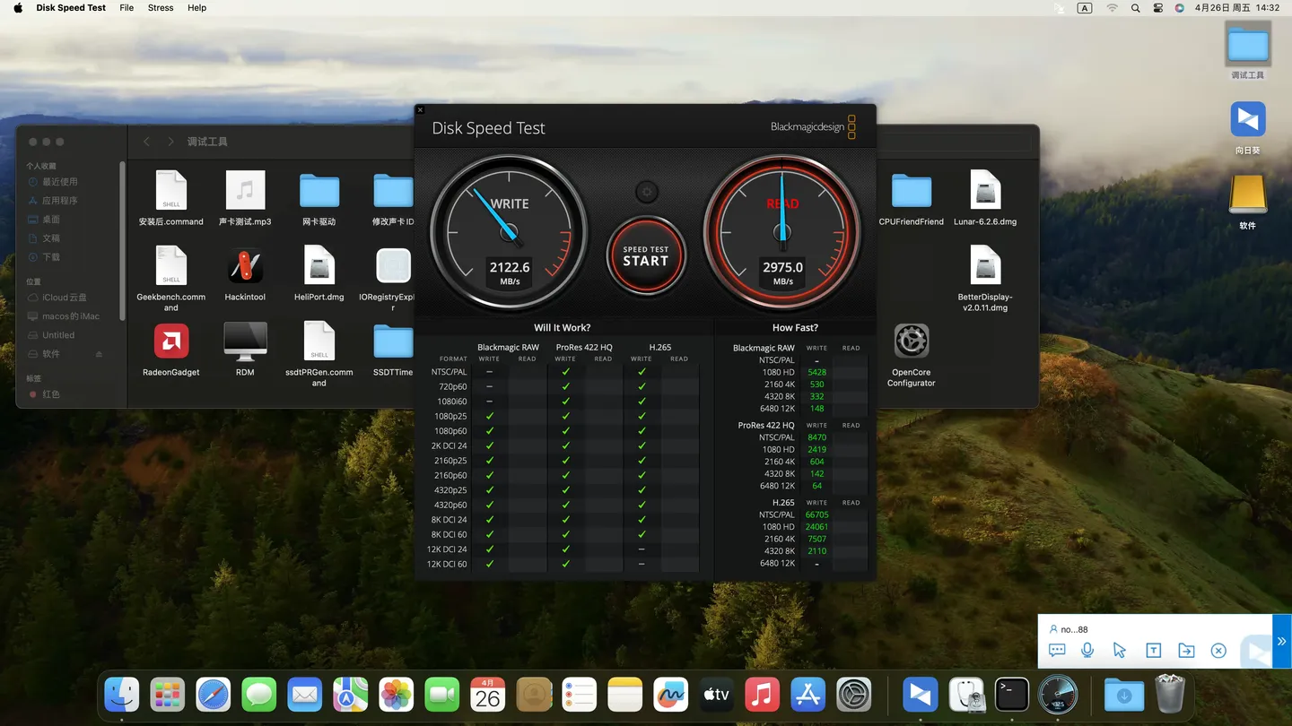The height and width of the screenshot is (726, 1292).
Task: Select the text tool in the floating panel
Action: click(1154, 650)
